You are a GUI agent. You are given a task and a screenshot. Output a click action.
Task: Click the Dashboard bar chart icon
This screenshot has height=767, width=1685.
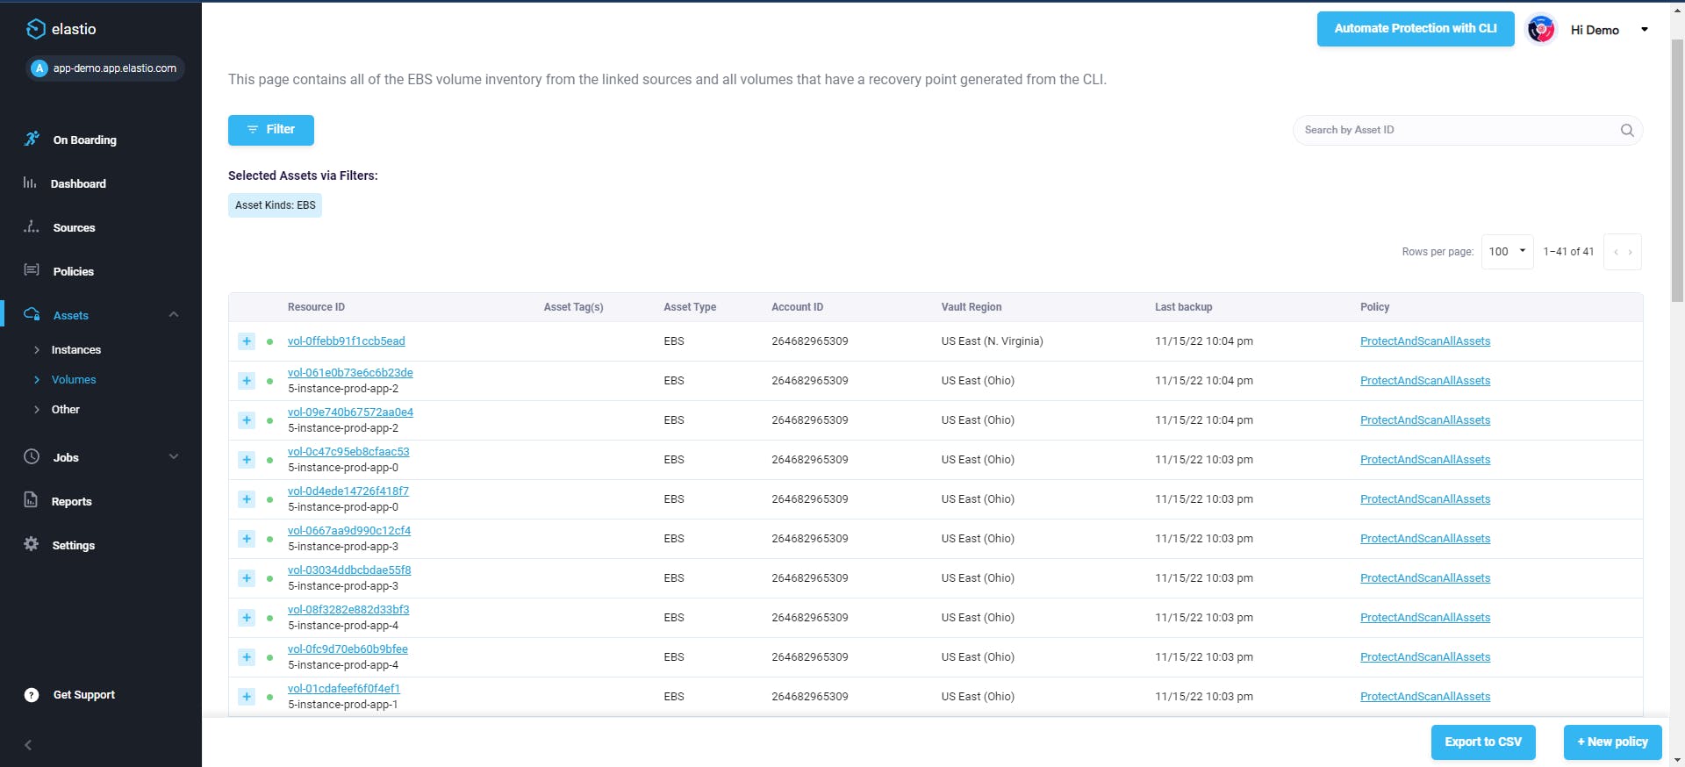[x=30, y=183]
